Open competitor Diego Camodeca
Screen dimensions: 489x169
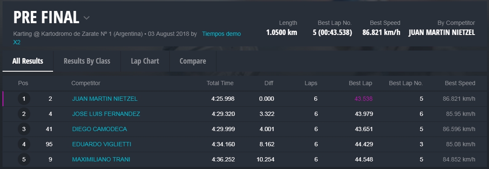[99, 129]
